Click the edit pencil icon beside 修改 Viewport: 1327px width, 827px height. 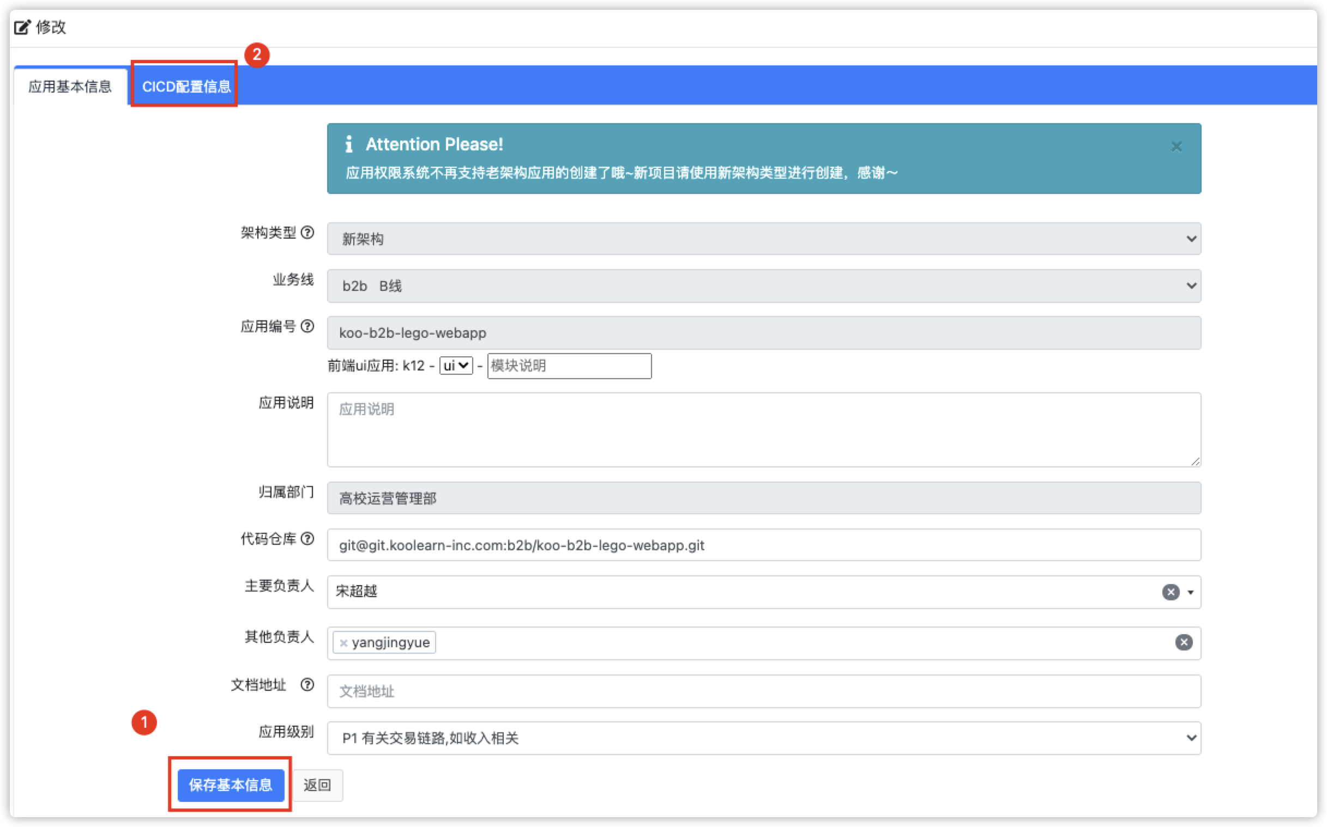(22, 27)
